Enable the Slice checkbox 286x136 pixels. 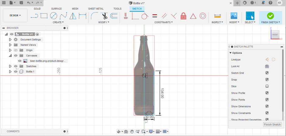267,86
